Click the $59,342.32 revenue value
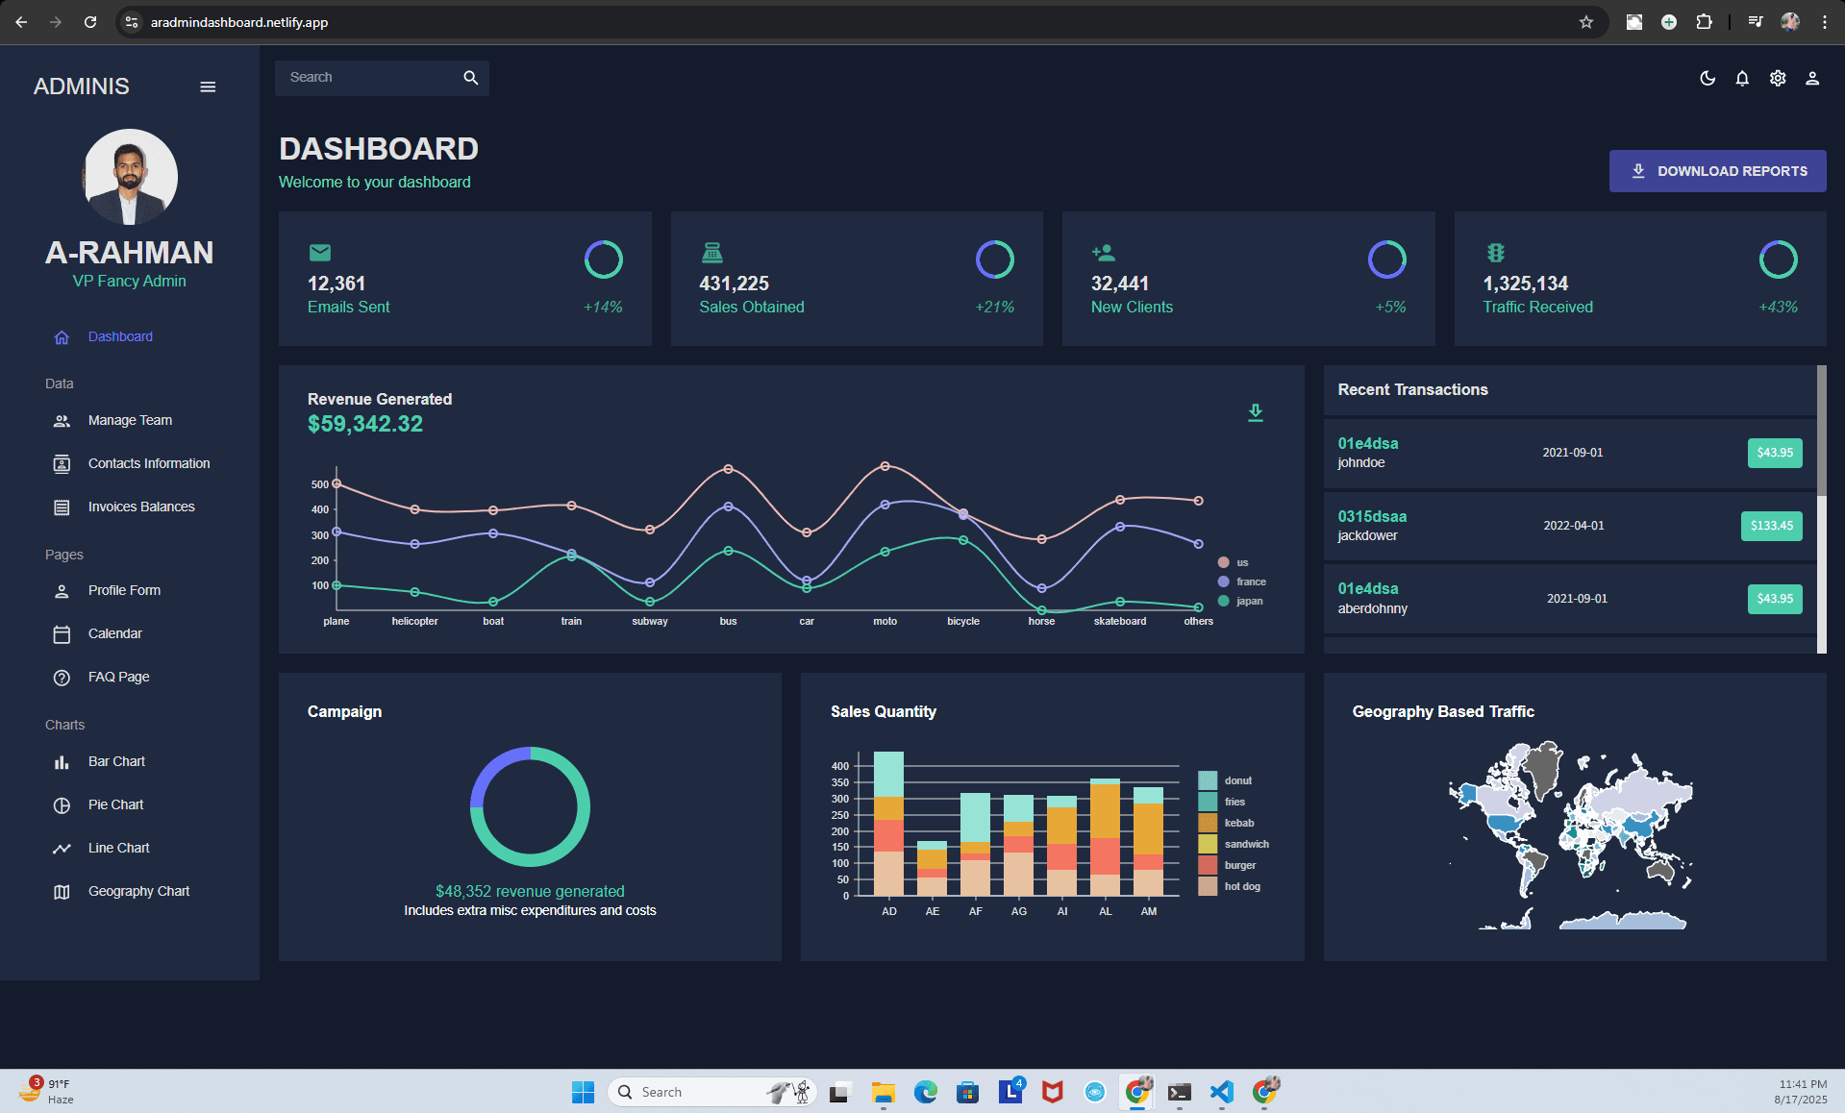The height and width of the screenshot is (1113, 1845). (x=365, y=424)
